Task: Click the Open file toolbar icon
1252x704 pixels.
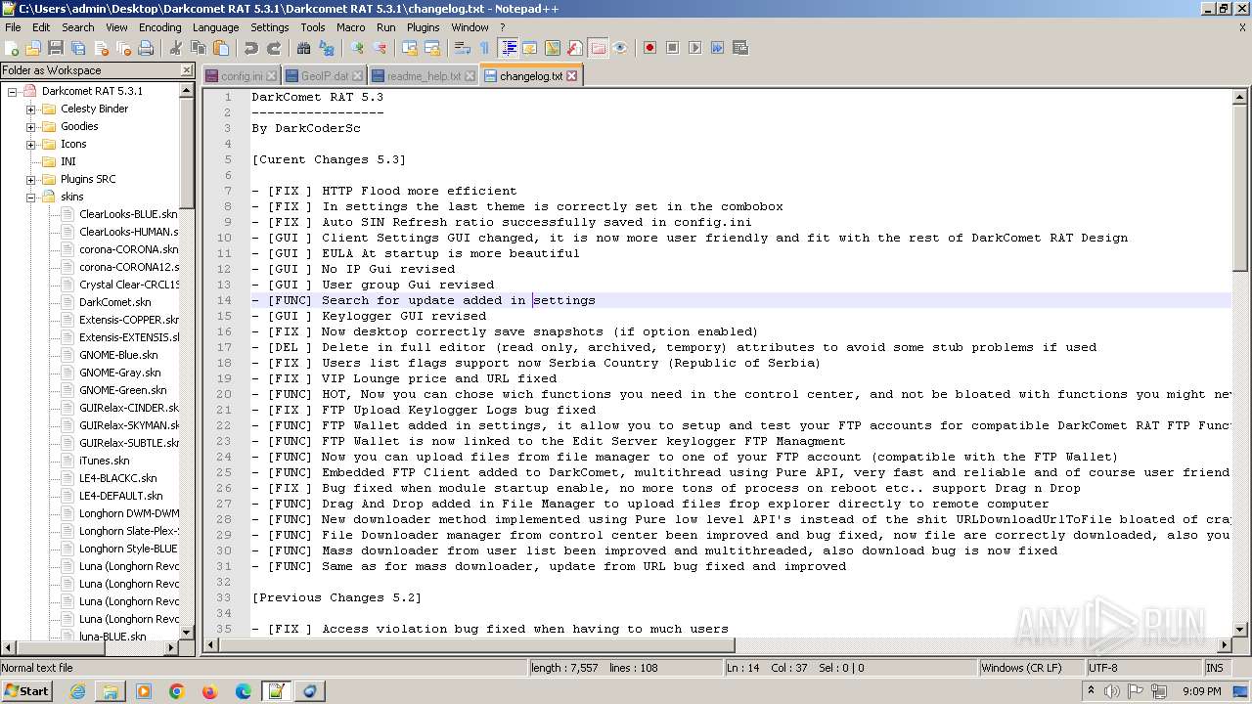Action: 33,48
